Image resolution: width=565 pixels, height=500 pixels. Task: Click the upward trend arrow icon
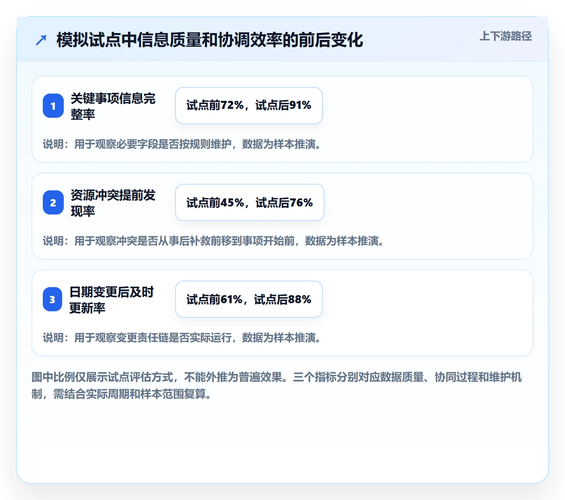pos(41,40)
